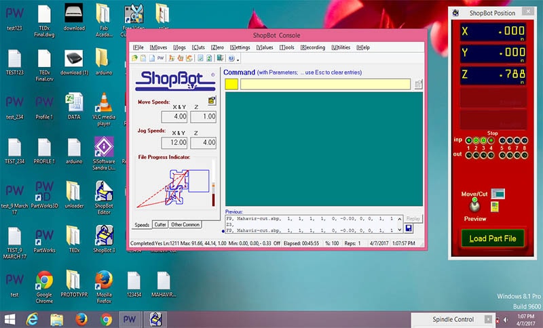The image size is (543, 328).
Task: Toggle output 2 in ShopBot Position
Action: [476, 156]
